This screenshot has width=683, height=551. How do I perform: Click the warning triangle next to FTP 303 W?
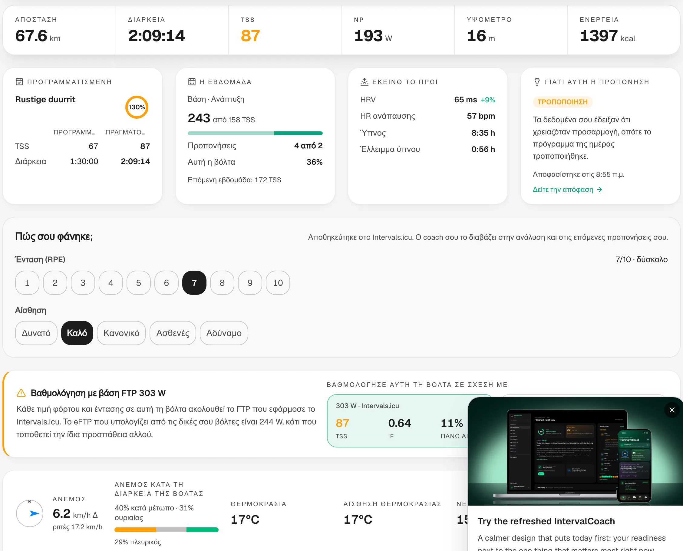point(21,393)
